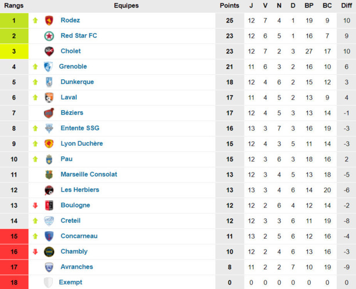The image size is (356, 289).
Task: Click the Red Star FC logo
Action: pyautogui.click(x=49, y=36)
